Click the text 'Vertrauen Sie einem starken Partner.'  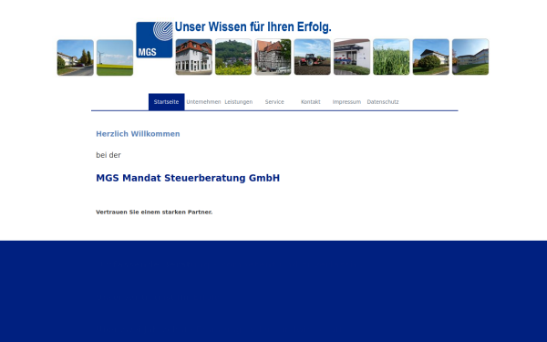(x=154, y=212)
